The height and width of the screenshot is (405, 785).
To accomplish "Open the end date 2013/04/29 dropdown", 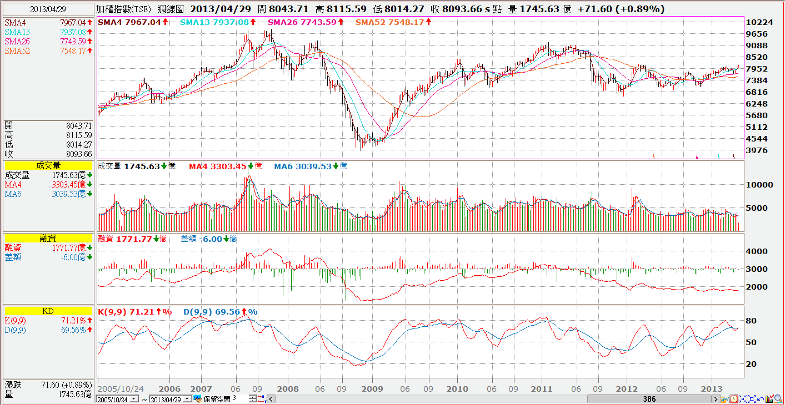I will (x=187, y=398).
